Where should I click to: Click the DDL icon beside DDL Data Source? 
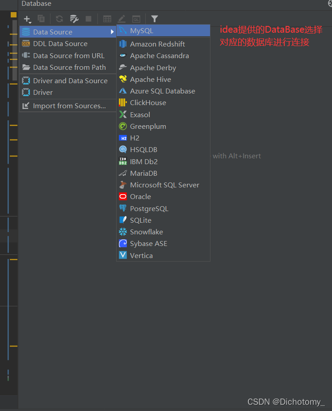[26, 43]
